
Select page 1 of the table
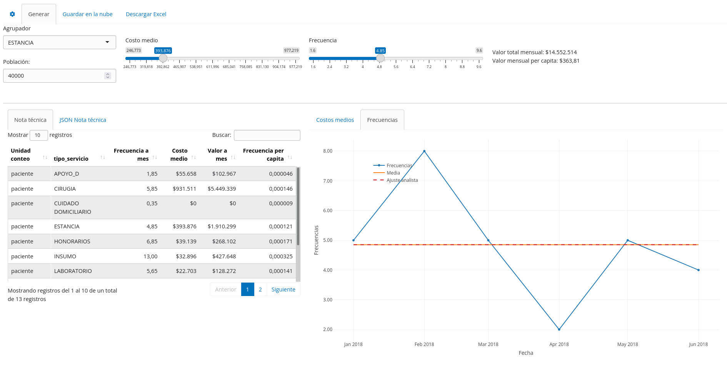[x=248, y=289]
